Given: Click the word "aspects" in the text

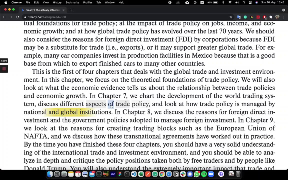Looking at the screenshot, I should click(x=96, y=104).
